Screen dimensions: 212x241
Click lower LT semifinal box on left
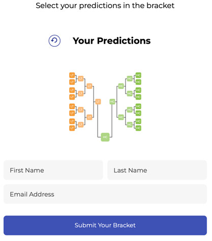(x=89, y=117)
